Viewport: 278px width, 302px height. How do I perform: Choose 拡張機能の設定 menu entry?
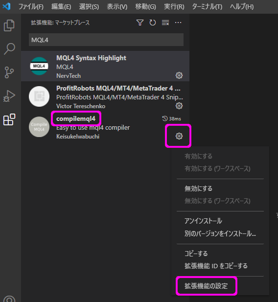(206, 286)
